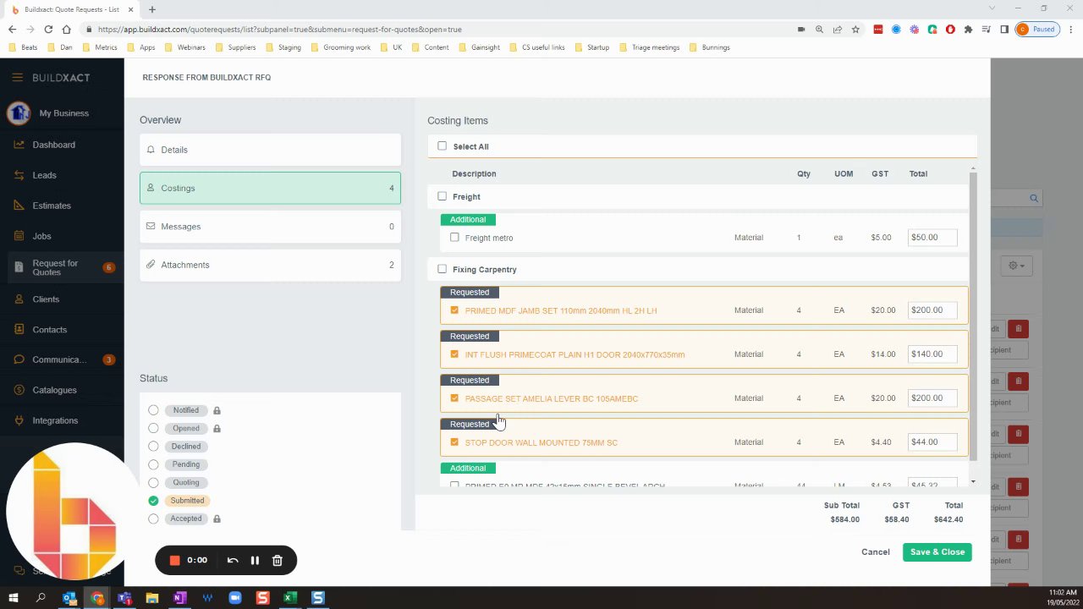Bookmark this page with the star

click(x=855, y=29)
